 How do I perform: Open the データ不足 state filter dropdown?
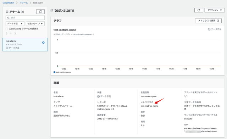pos(15,23)
